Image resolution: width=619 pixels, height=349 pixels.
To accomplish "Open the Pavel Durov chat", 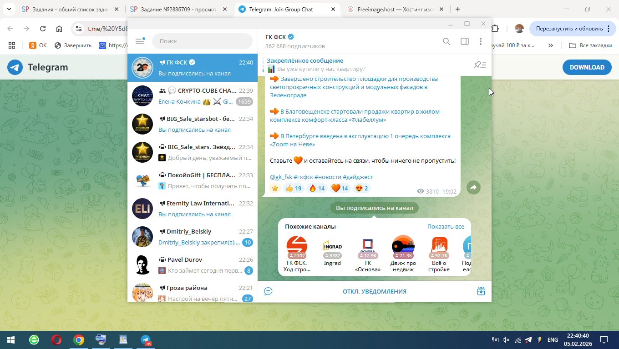I will point(193,265).
